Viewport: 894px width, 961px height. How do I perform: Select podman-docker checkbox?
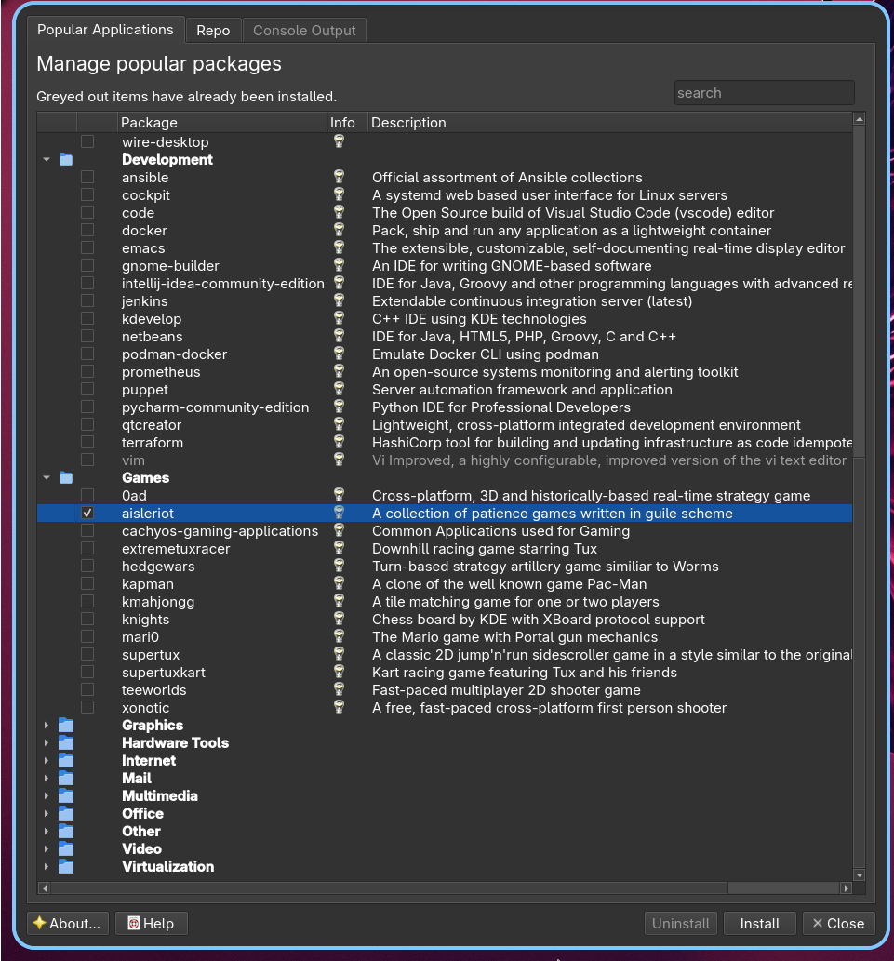[87, 354]
